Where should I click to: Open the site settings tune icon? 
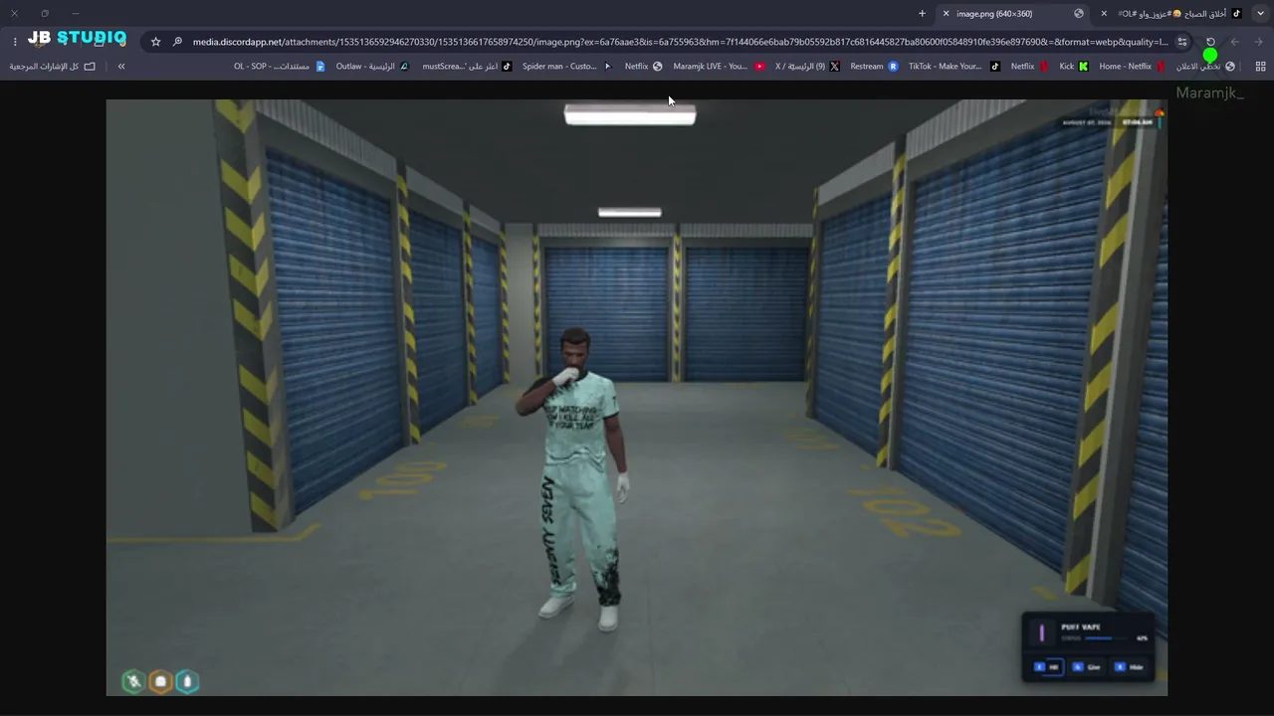(1182, 42)
